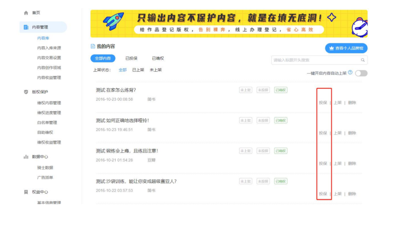Click the 权益中心 sidebar icon
Image resolution: width=393 pixels, height=226 pixels.
point(26,192)
